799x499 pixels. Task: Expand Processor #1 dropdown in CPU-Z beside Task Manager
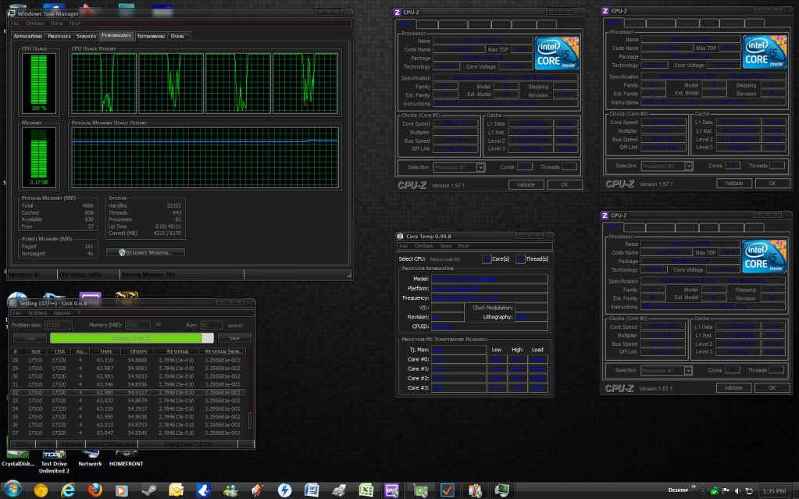click(458, 167)
